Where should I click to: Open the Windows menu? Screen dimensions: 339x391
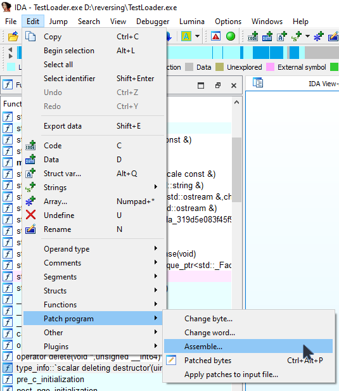click(x=267, y=22)
